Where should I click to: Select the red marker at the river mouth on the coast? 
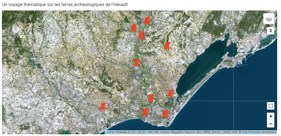pos(145,112)
